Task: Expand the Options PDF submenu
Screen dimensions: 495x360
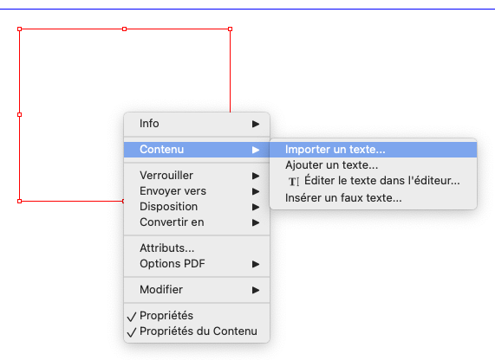Action: [x=197, y=264]
